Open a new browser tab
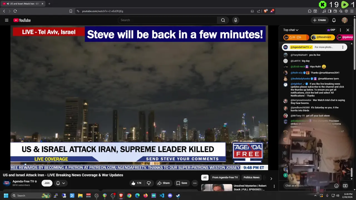The width and height of the screenshot is (356, 200). pyautogui.click(x=49, y=4)
